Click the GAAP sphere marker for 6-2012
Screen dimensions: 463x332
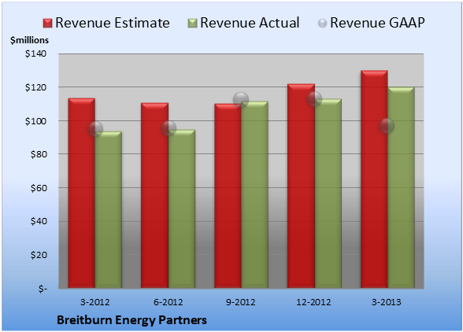point(169,128)
